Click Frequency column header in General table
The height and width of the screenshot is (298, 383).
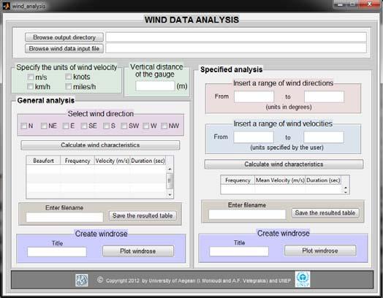pyautogui.click(x=77, y=161)
